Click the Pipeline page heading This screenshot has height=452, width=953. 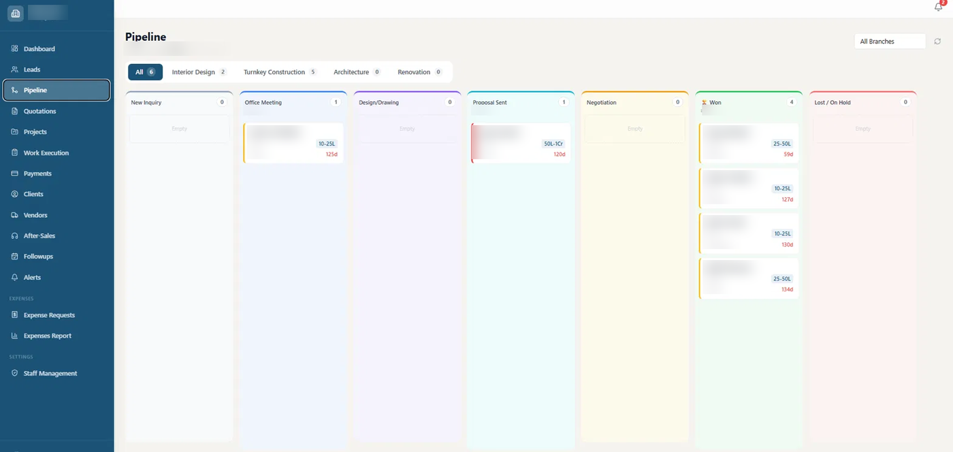(146, 37)
